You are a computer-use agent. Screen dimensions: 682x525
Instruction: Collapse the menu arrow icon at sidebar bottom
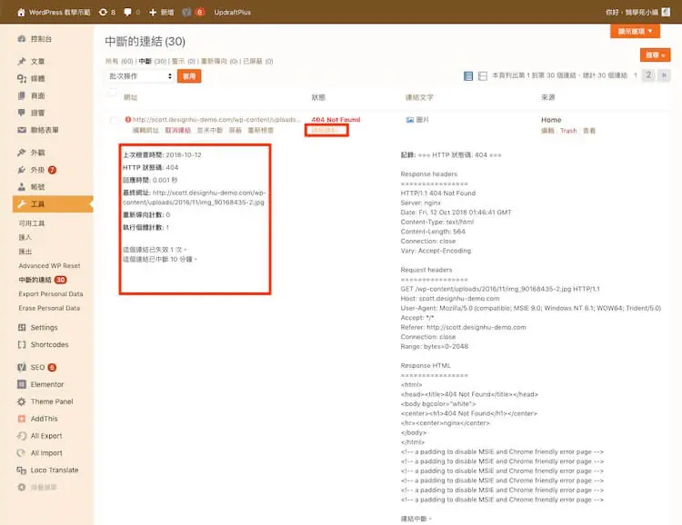(21, 487)
